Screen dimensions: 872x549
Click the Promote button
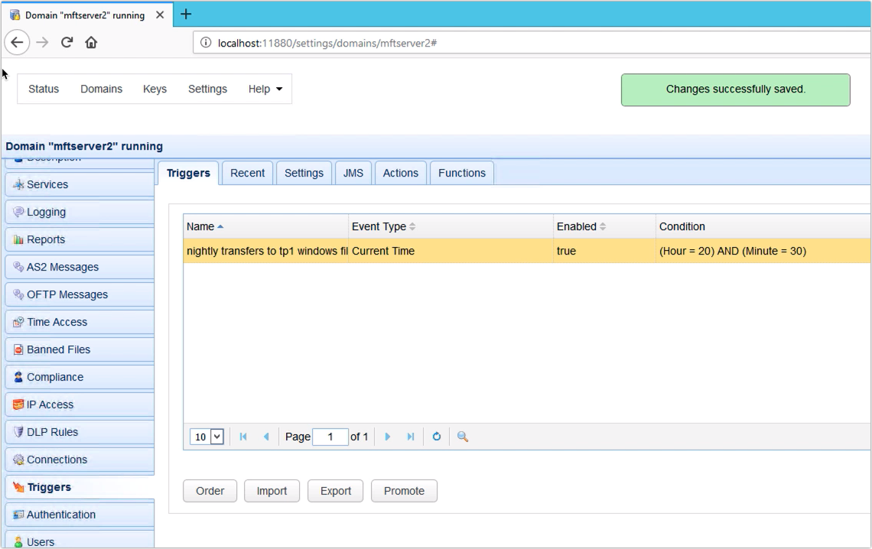point(404,491)
